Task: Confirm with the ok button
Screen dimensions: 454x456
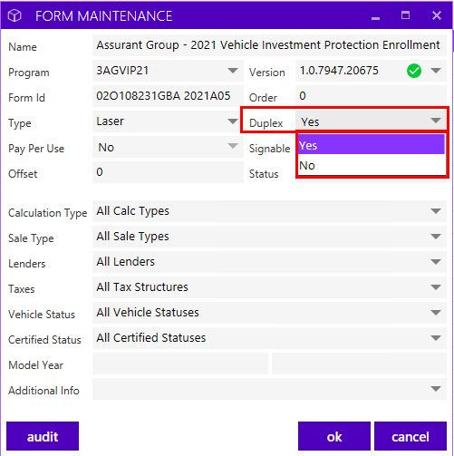Action: [x=334, y=436]
